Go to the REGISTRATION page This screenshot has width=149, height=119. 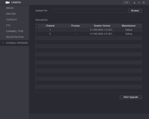point(15,37)
